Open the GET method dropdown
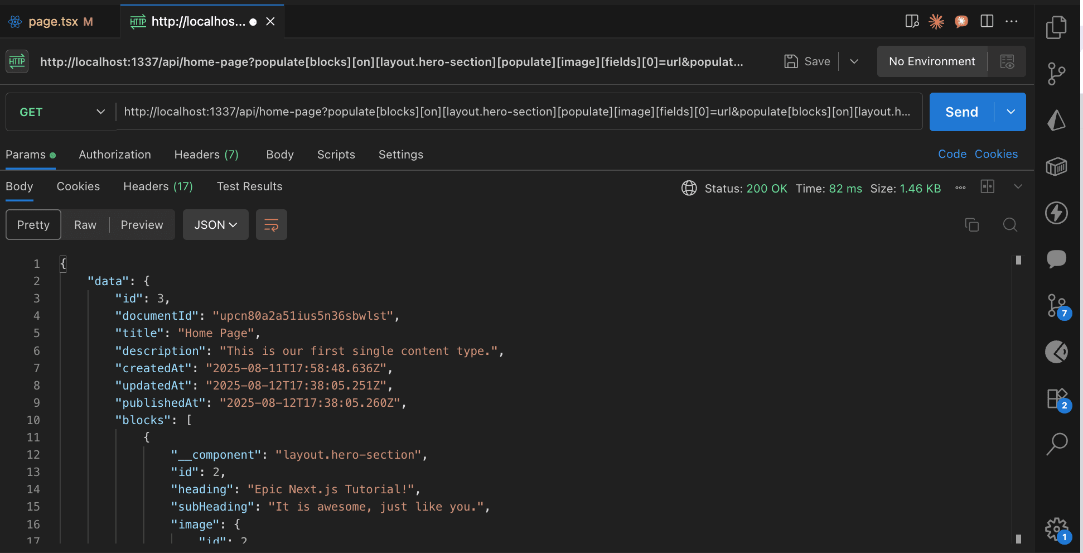This screenshot has width=1083, height=553. pos(61,112)
